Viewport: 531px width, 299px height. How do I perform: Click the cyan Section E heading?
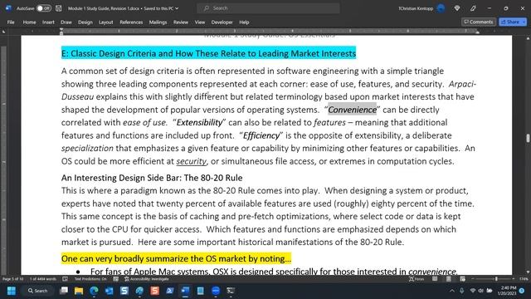point(208,53)
